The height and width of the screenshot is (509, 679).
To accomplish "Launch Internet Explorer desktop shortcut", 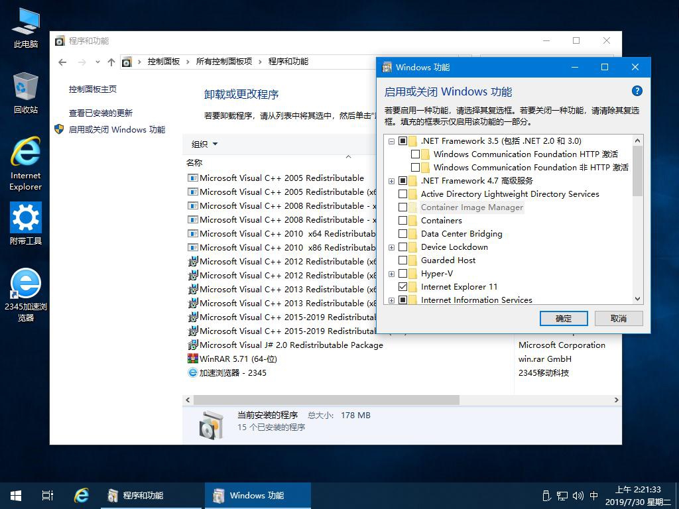I will [26, 164].
